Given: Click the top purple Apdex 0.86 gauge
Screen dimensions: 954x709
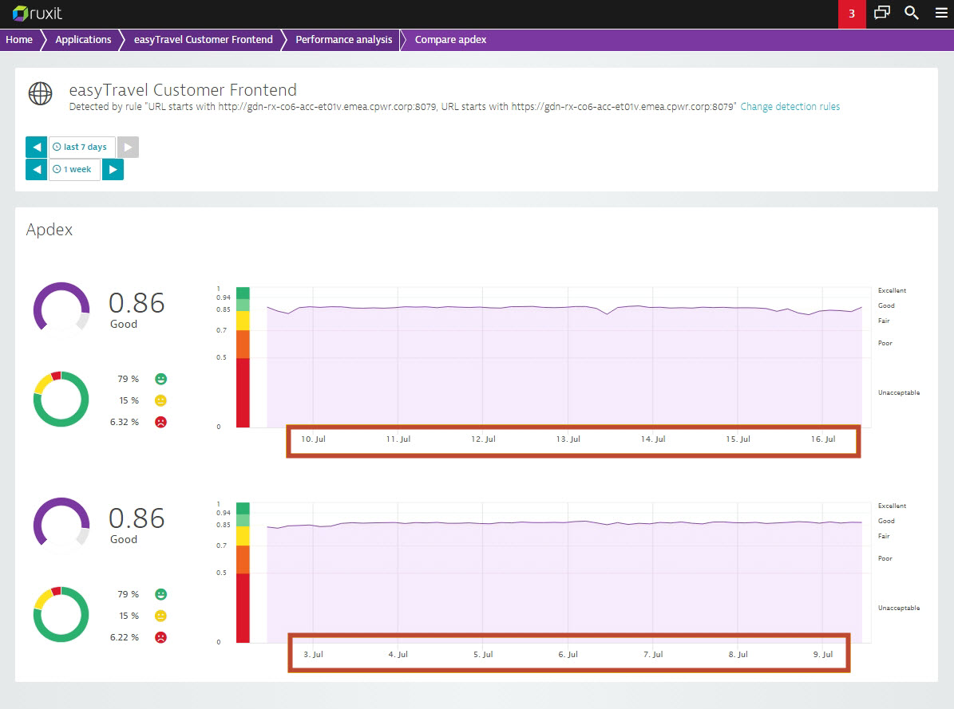Looking at the screenshot, I should [x=61, y=306].
